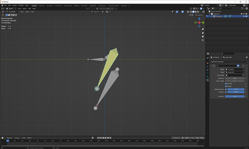Click the Iterations value field
The image size is (249, 149).
[x=235, y=78]
